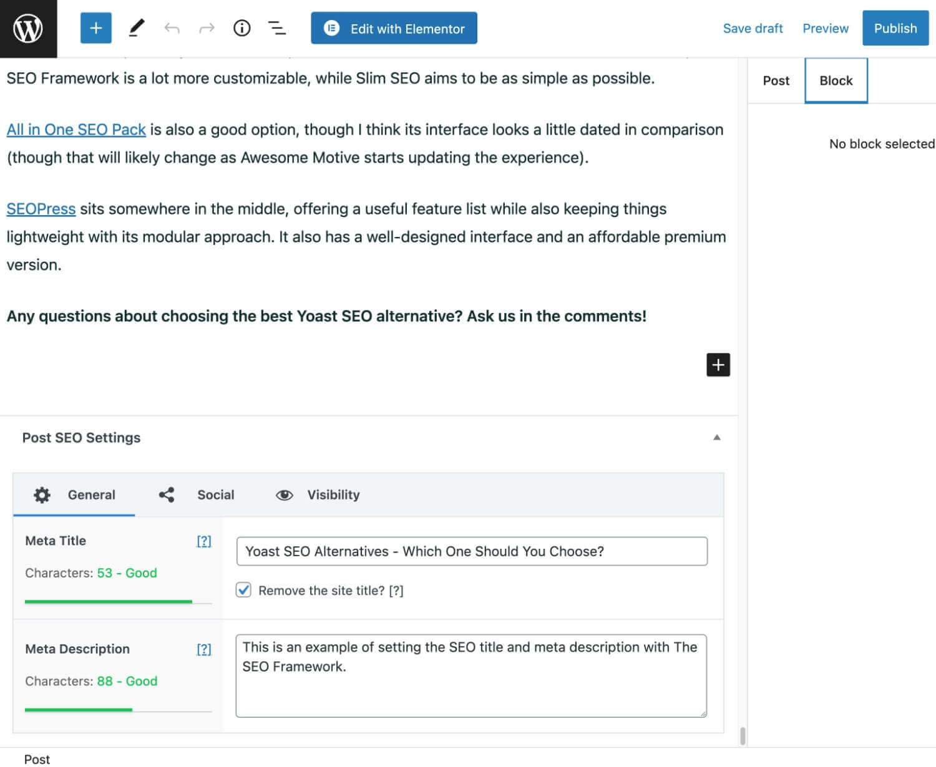This screenshot has width=936, height=767.
Task: Open the SEOPress link
Action: click(41, 209)
